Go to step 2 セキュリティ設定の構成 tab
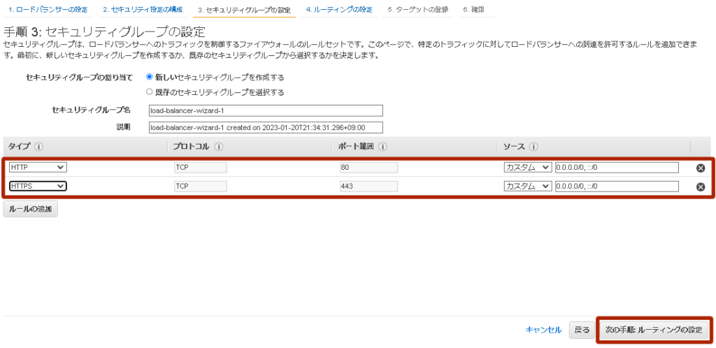Viewport: 716px width, 348px height. pos(143,10)
